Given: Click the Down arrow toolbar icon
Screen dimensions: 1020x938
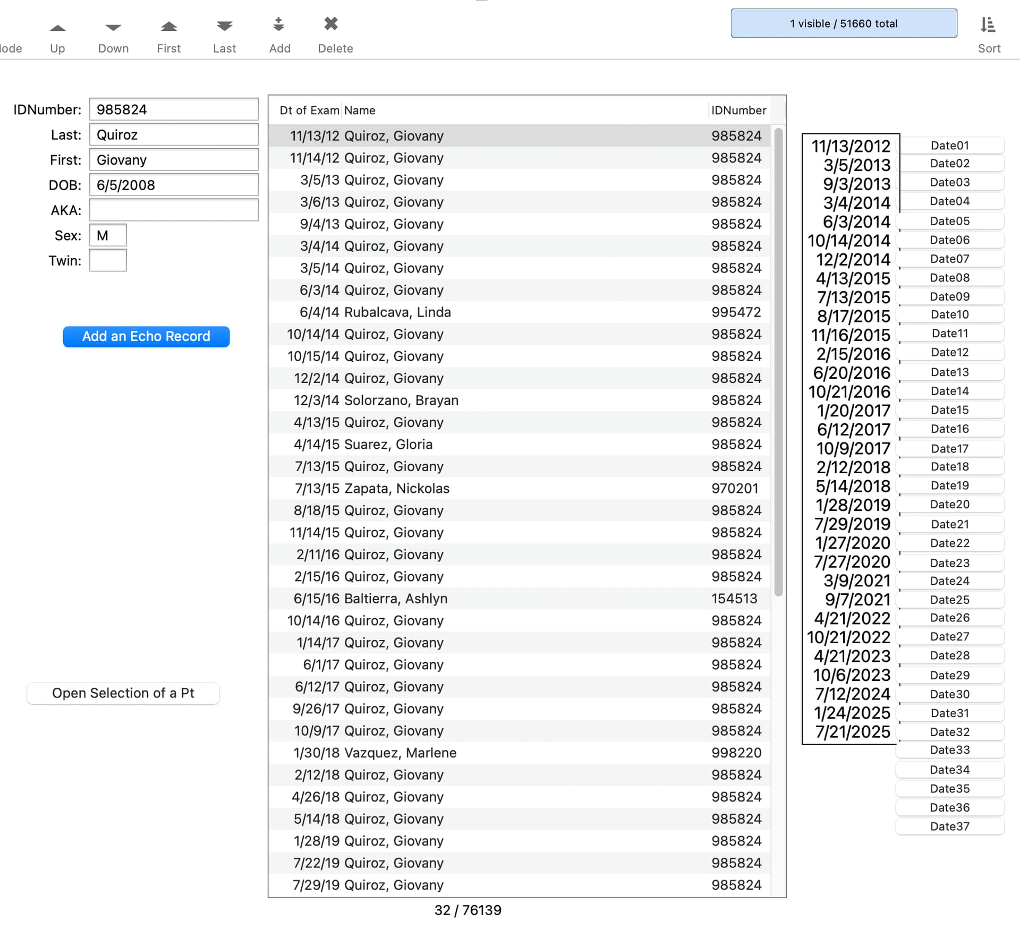Looking at the screenshot, I should (113, 28).
